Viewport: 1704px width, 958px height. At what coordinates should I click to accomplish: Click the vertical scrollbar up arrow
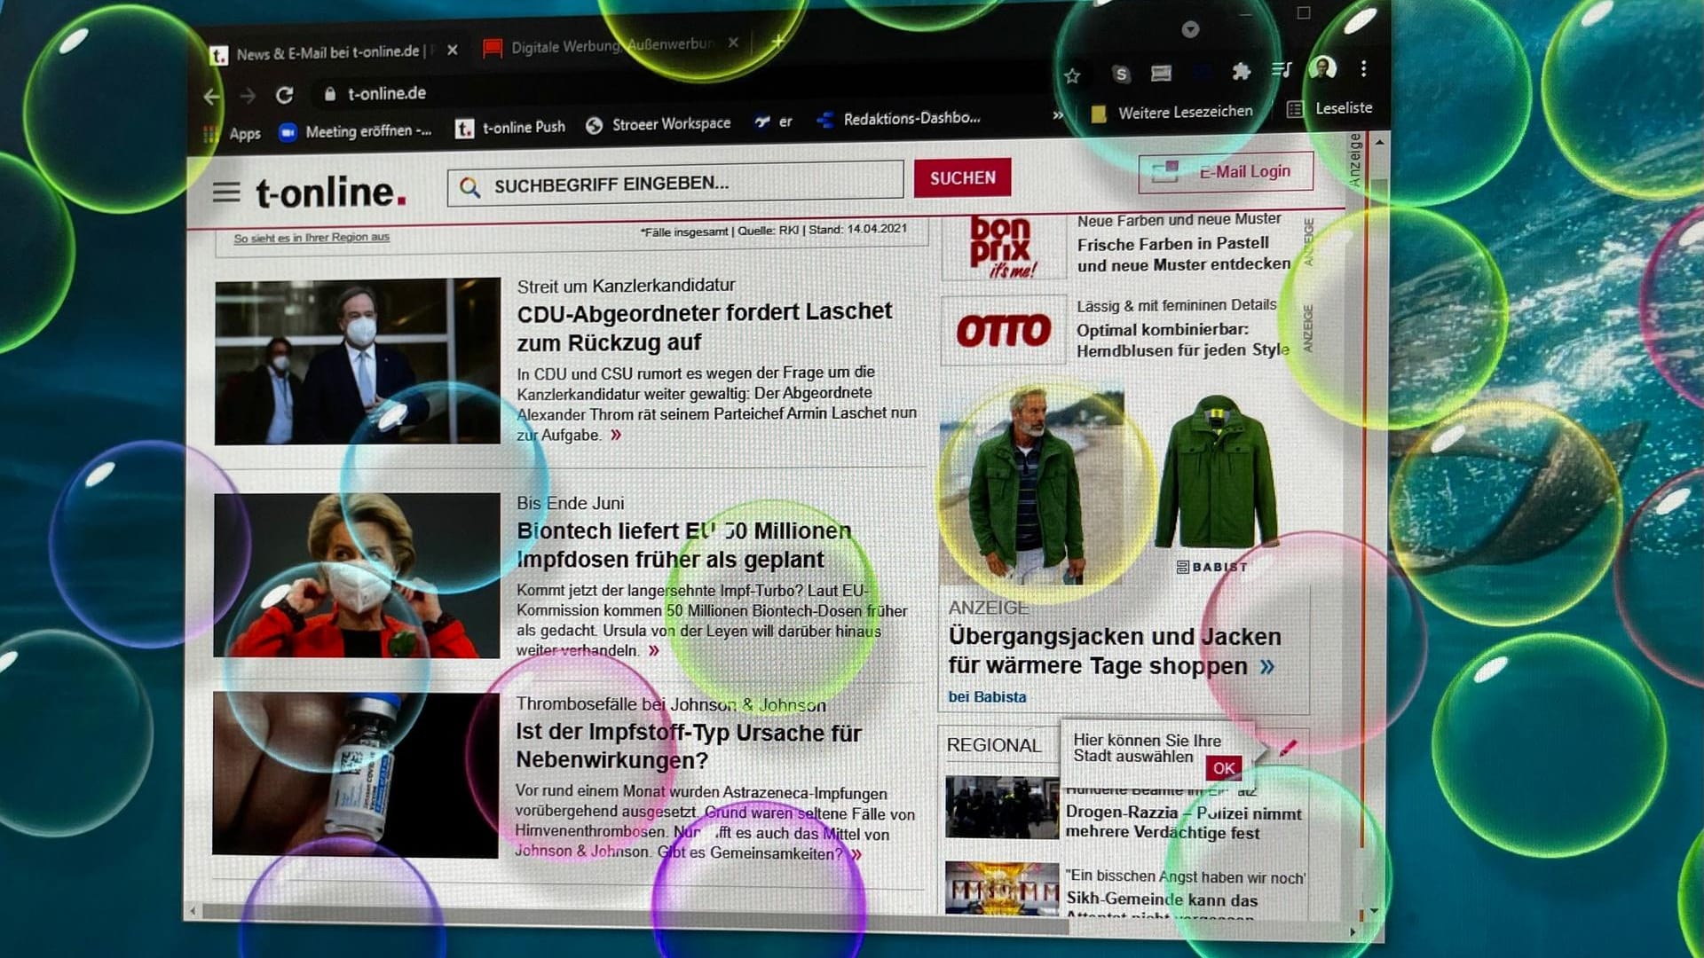[x=1379, y=142]
